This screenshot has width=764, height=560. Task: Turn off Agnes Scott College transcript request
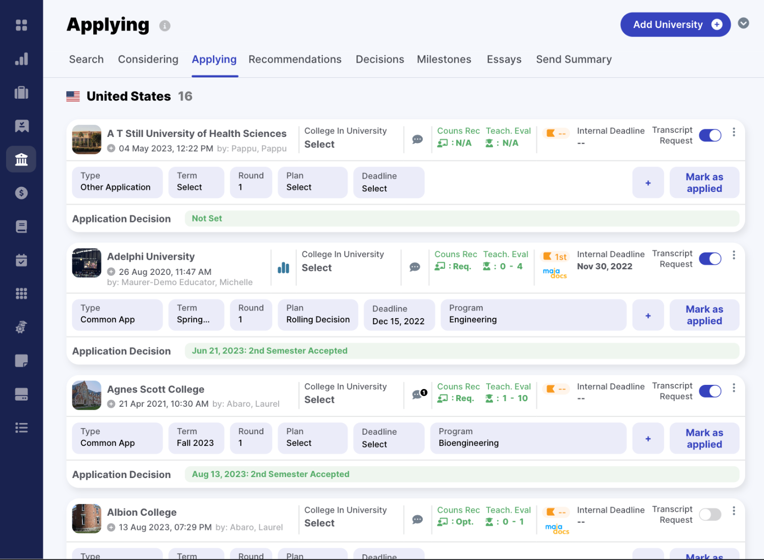click(710, 391)
